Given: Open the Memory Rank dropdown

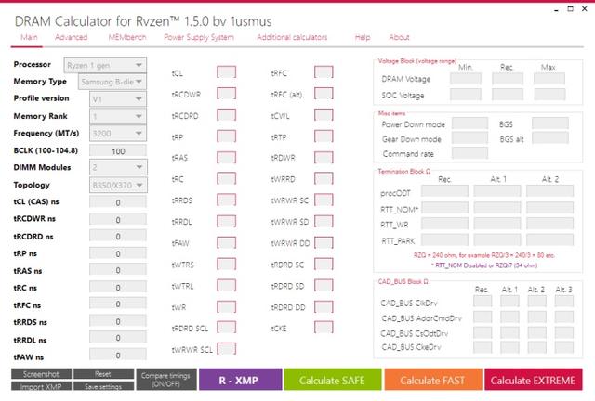Looking at the screenshot, I should pos(118,116).
